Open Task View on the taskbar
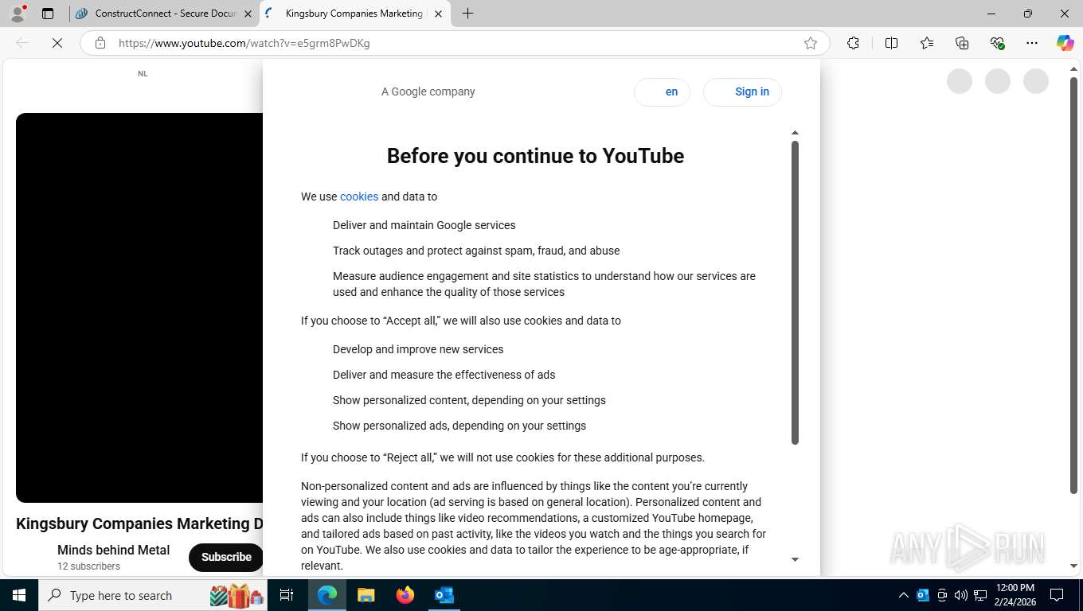The height and width of the screenshot is (611, 1083). point(287,595)
